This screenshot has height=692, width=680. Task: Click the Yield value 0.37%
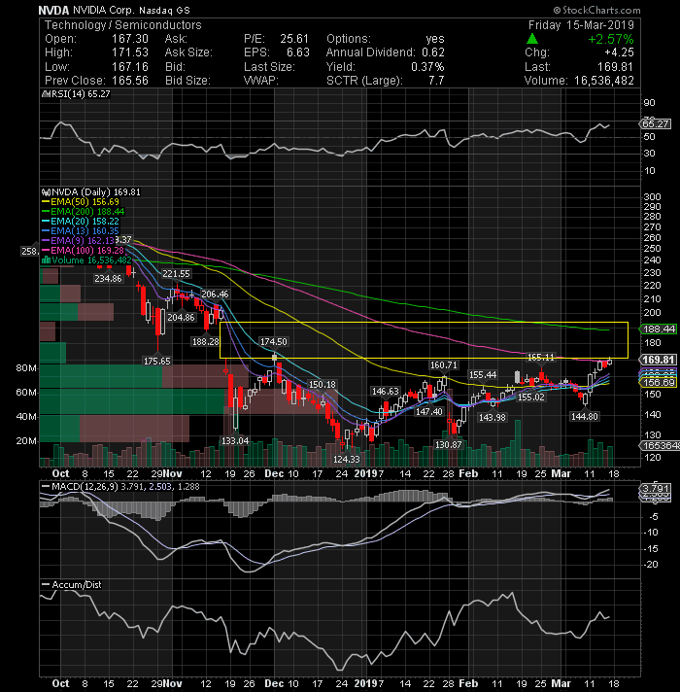[x=427, y=67]
